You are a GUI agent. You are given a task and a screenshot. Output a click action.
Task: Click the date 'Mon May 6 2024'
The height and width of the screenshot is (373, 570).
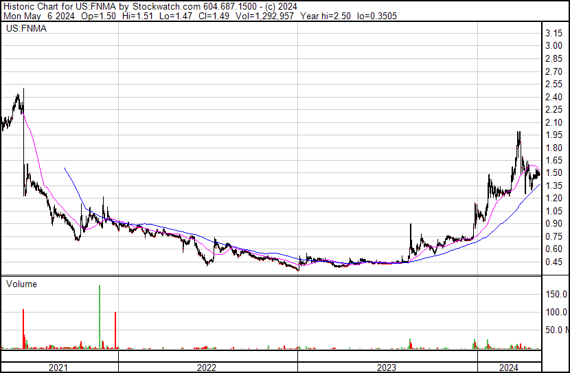(39, 16)
